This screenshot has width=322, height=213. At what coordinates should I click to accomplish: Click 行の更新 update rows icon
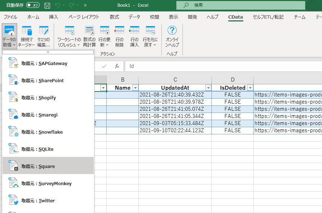104,31
